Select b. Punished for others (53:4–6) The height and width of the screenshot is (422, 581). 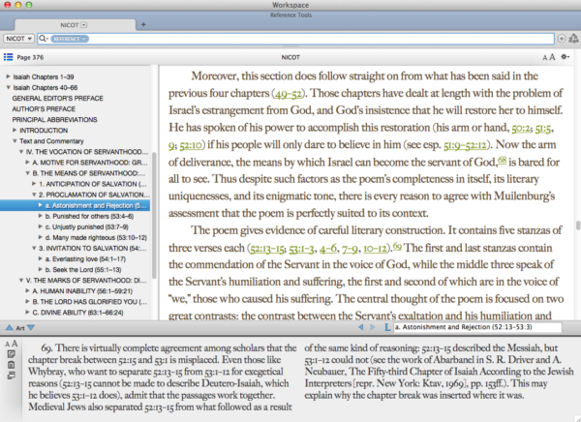(89, 216)
